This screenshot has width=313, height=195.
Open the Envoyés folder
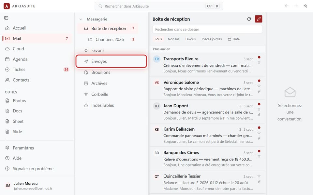(x=112, y=61)
